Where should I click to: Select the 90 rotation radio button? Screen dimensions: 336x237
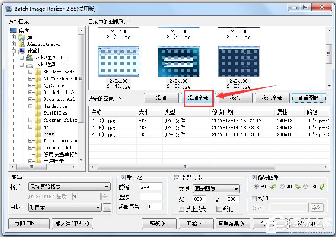[x=282, y=187]
